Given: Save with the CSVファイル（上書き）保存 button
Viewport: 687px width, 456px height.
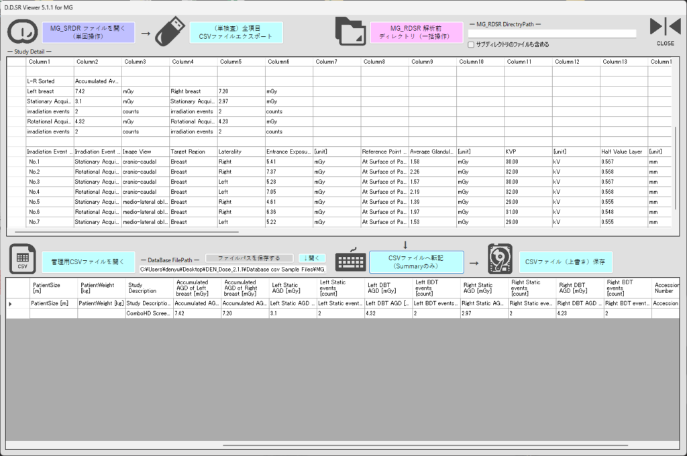Looking at the screenshot, I should 566,262.
